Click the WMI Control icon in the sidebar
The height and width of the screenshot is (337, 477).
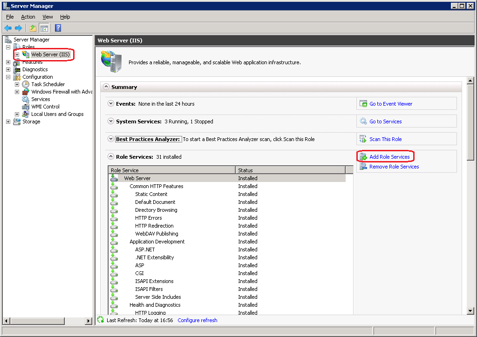[x=25, y=106]
